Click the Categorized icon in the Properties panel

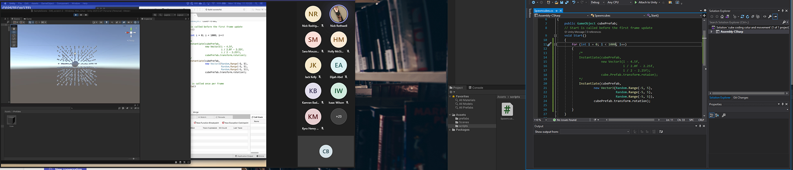[711, 115]
